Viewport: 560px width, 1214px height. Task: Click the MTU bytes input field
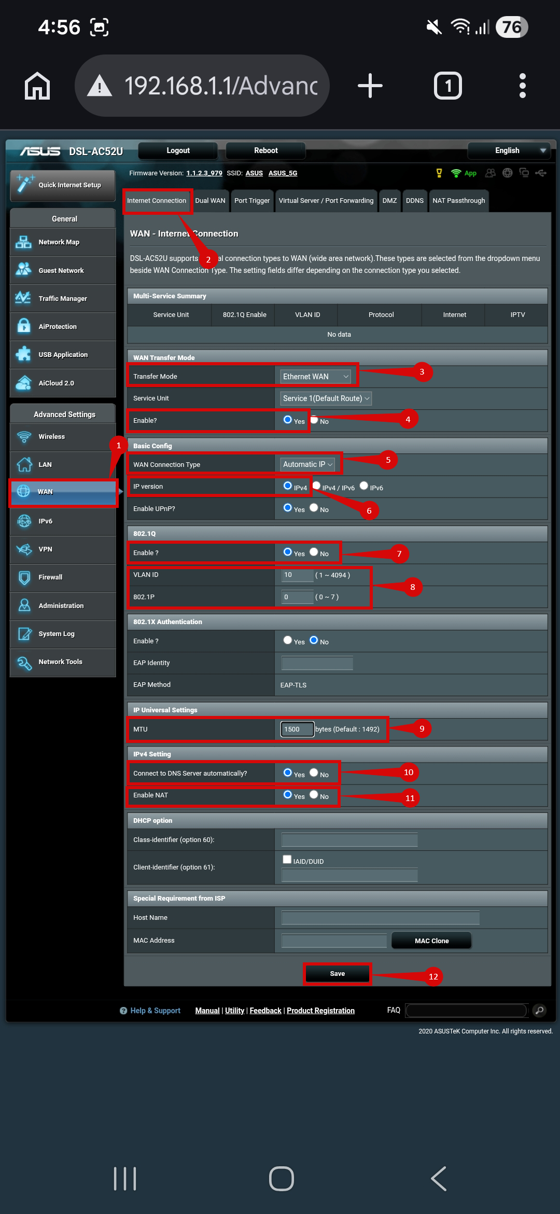pyautogui.click(x=297, y=729)
